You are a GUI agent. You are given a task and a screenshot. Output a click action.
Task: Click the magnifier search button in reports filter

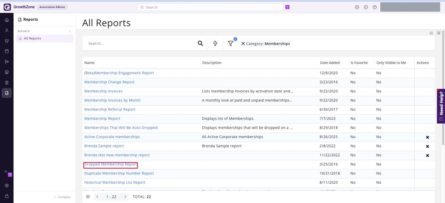(x=200, y=43)
